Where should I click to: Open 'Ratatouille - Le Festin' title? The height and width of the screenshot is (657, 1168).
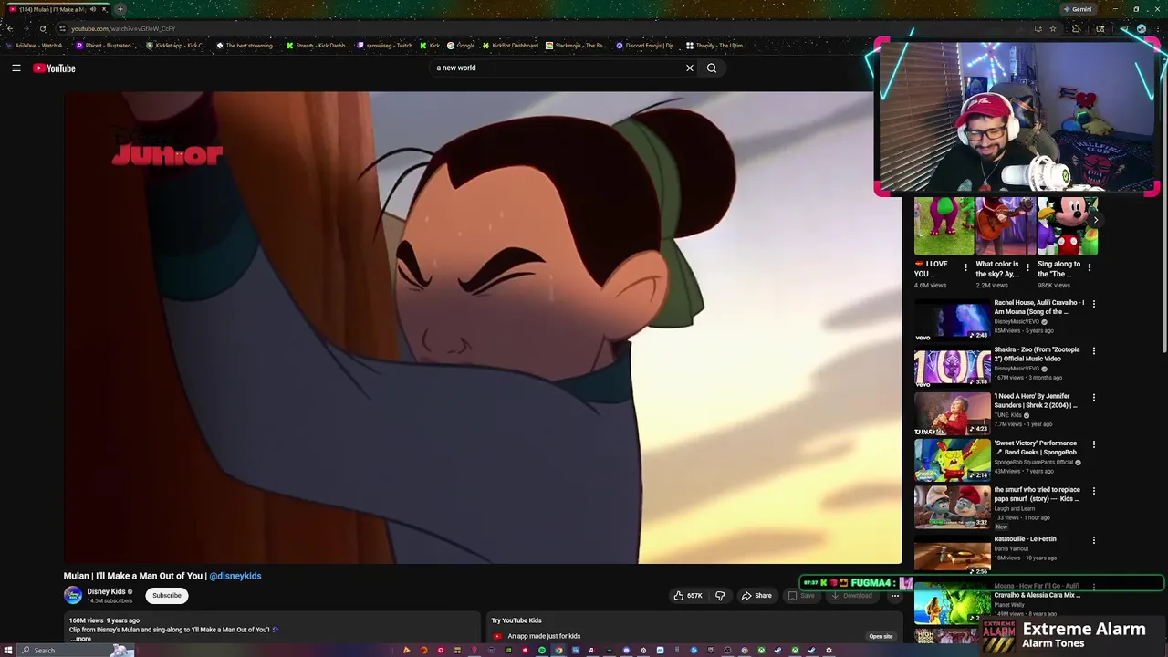1025,539
